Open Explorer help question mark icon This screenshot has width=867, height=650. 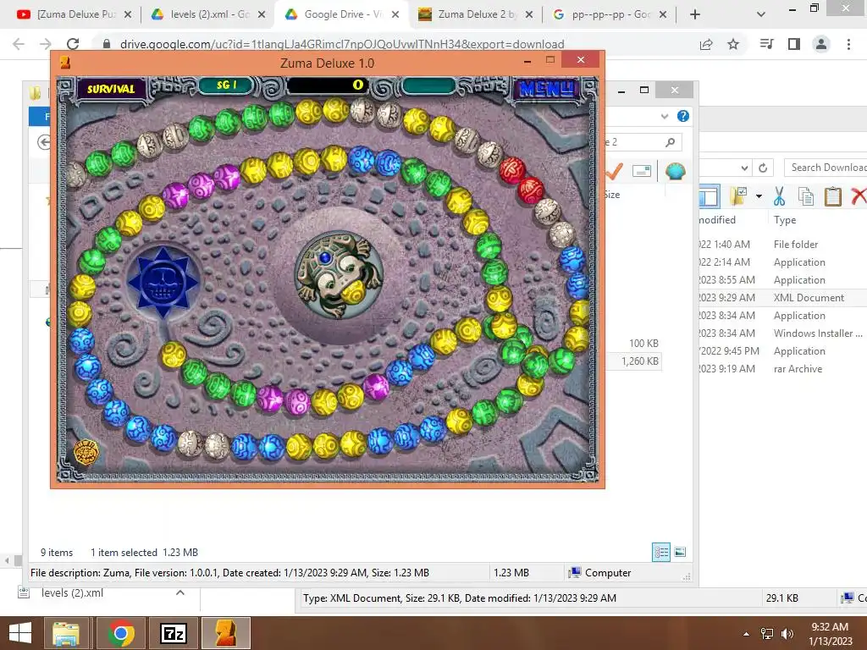(683, 116)
